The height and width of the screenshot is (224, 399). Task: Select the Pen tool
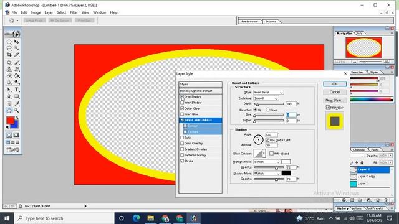click(x=9, y=96)
